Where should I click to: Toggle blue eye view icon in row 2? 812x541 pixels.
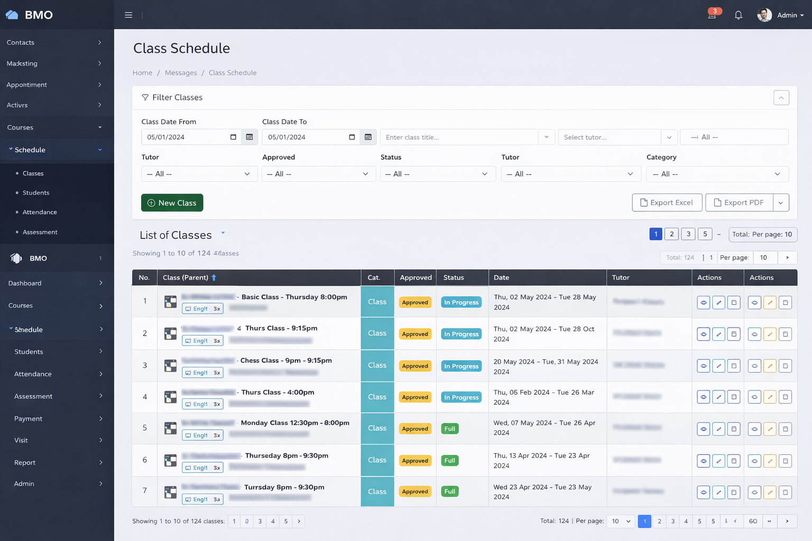(703, 334)
